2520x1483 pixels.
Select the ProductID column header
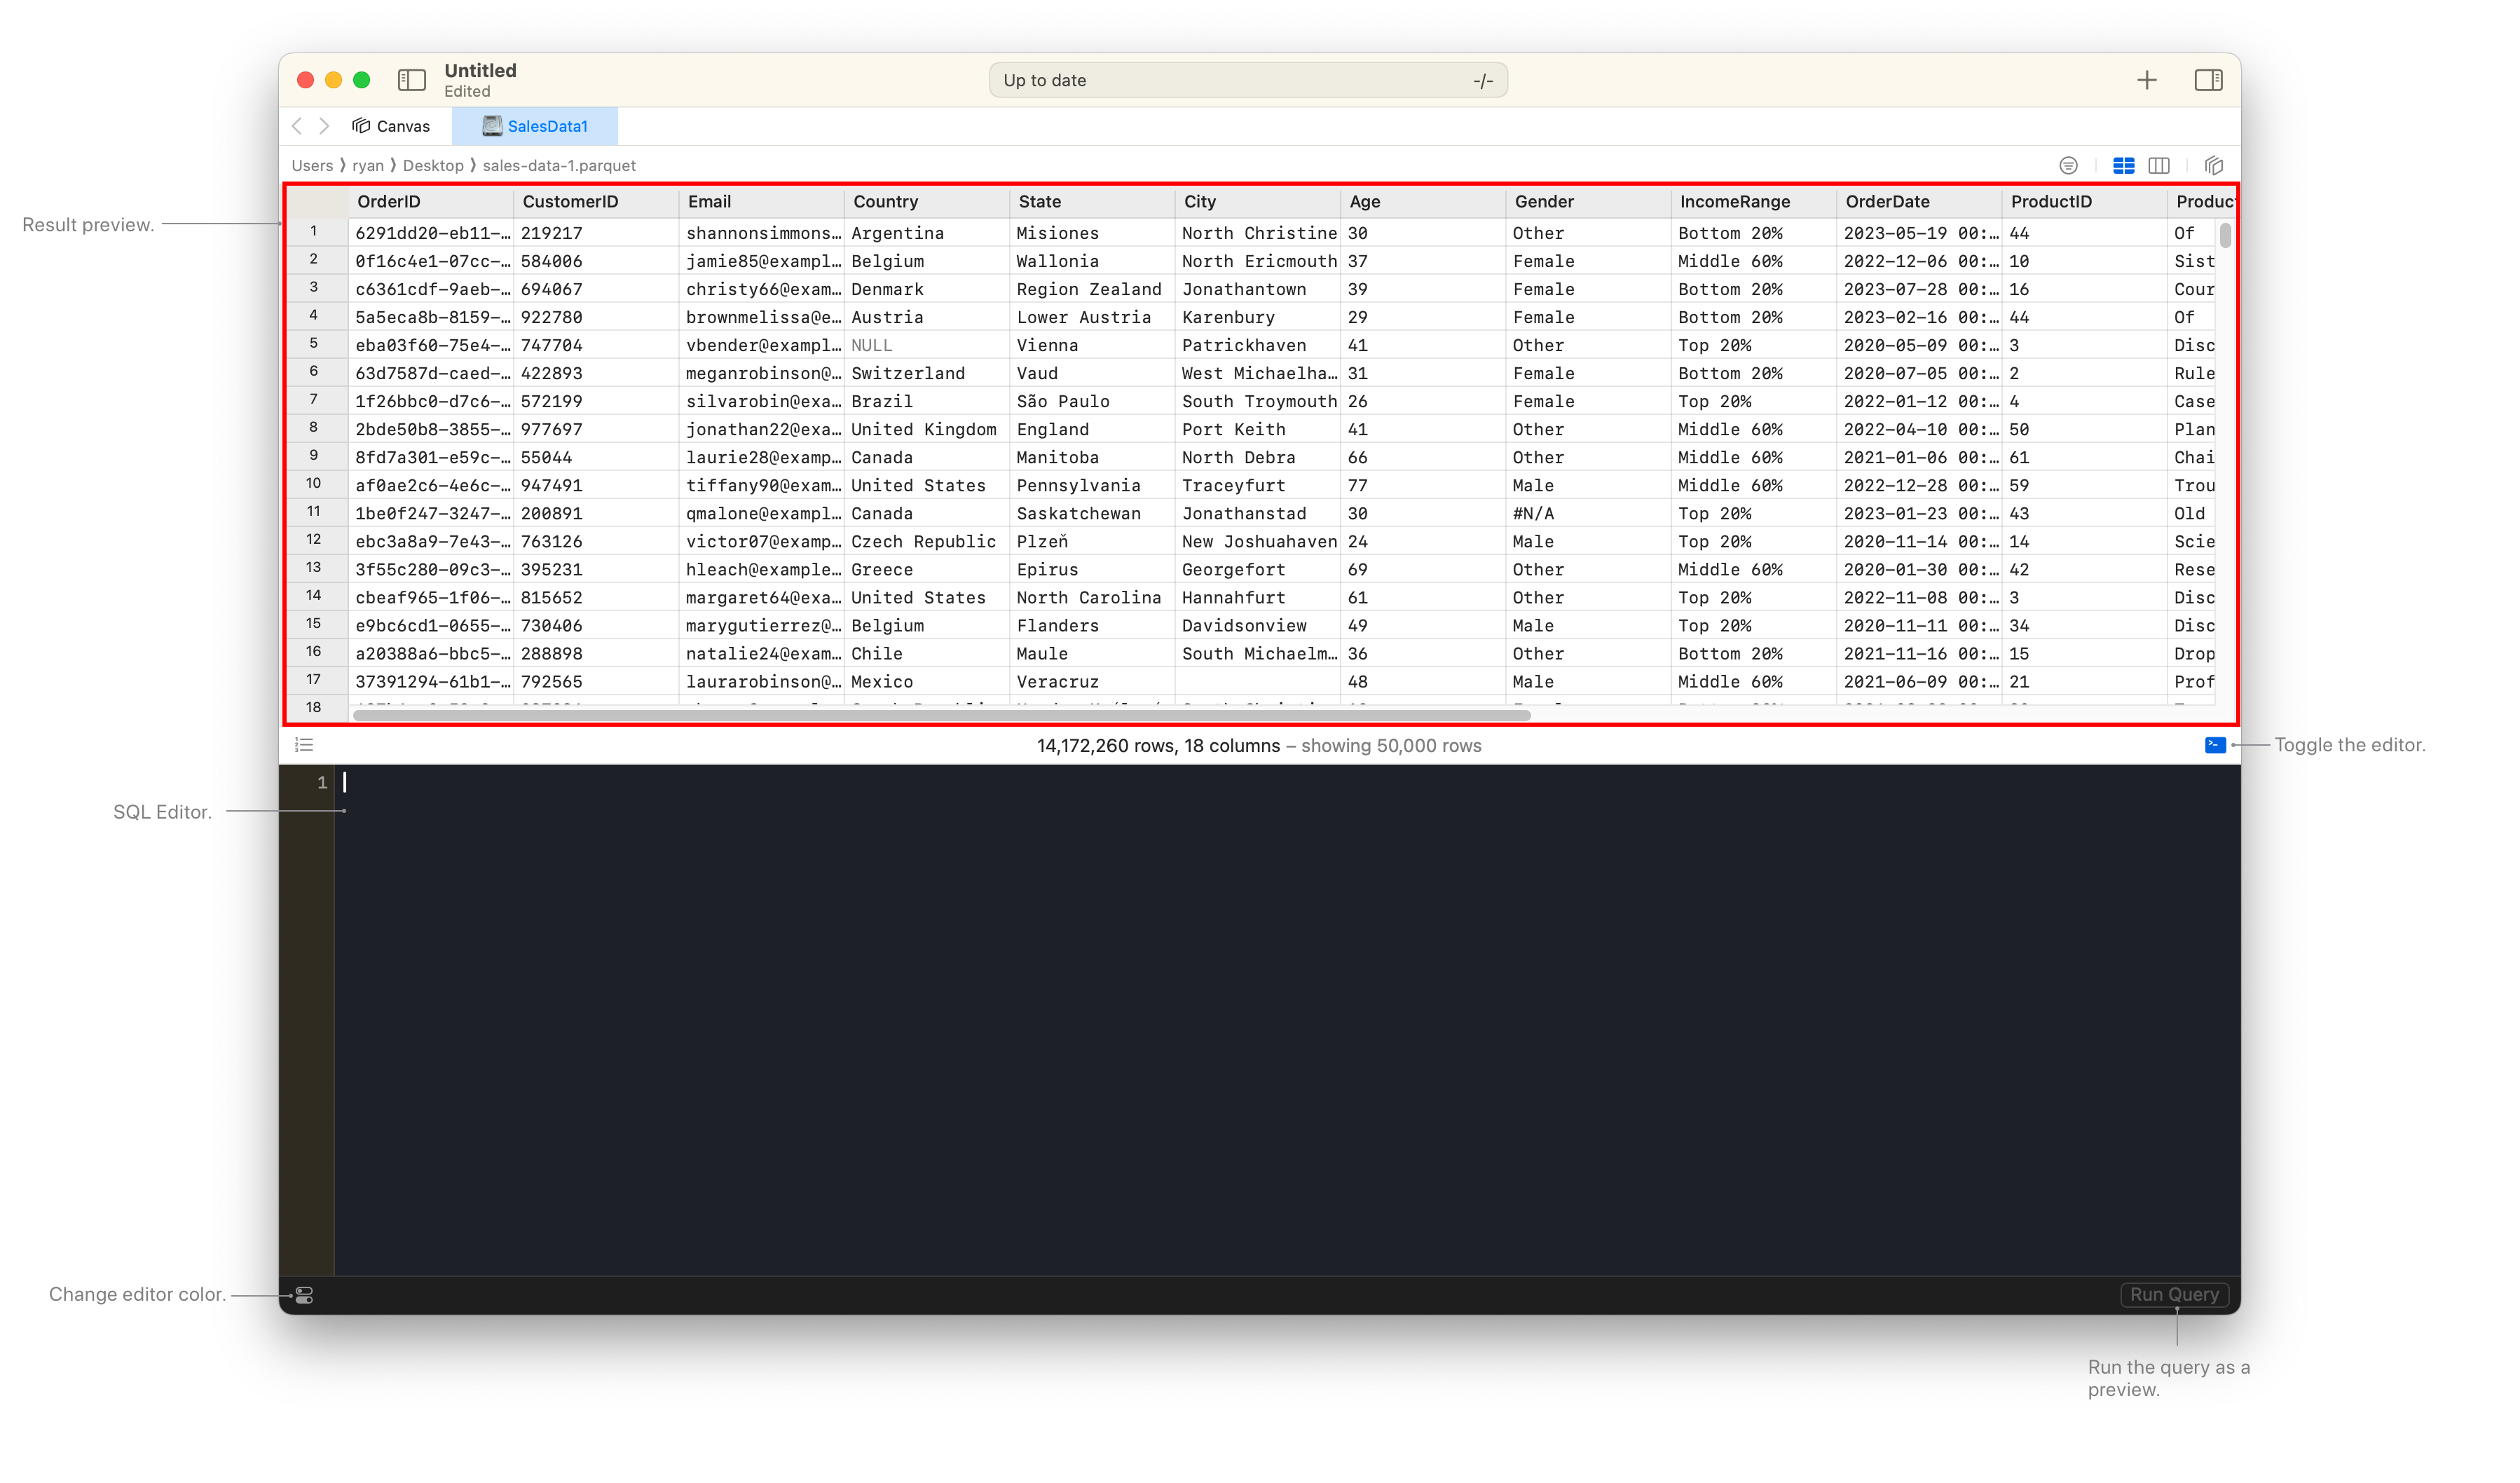click(x=2084, y=202)
